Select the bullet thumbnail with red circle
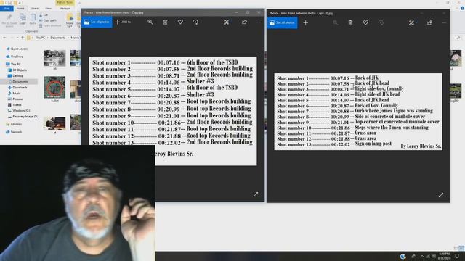Screen dimensions: 465x261 point(54,88)
